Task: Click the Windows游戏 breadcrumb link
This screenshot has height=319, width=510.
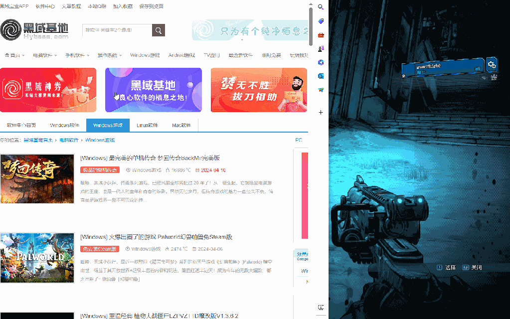Action: pyautogui.click(x=100, y=140)
